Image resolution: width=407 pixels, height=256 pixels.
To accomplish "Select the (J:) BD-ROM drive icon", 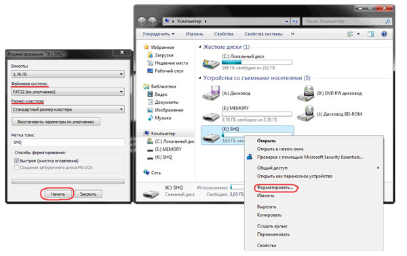I will pos(306,113).
